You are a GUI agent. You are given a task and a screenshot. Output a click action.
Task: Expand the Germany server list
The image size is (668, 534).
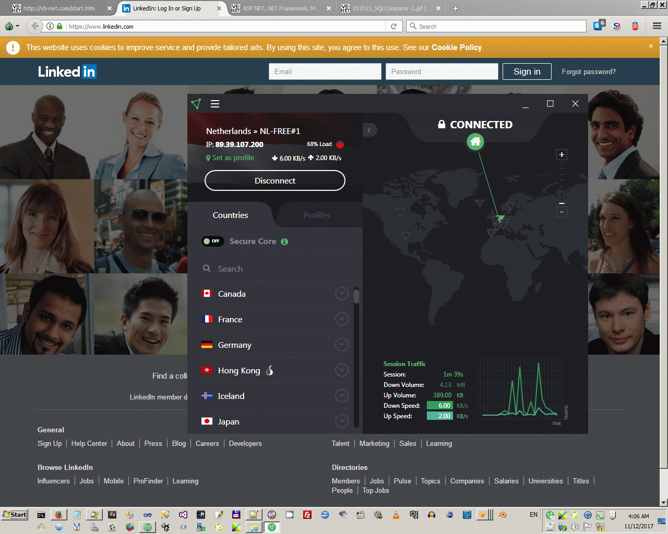pos(342,345)
